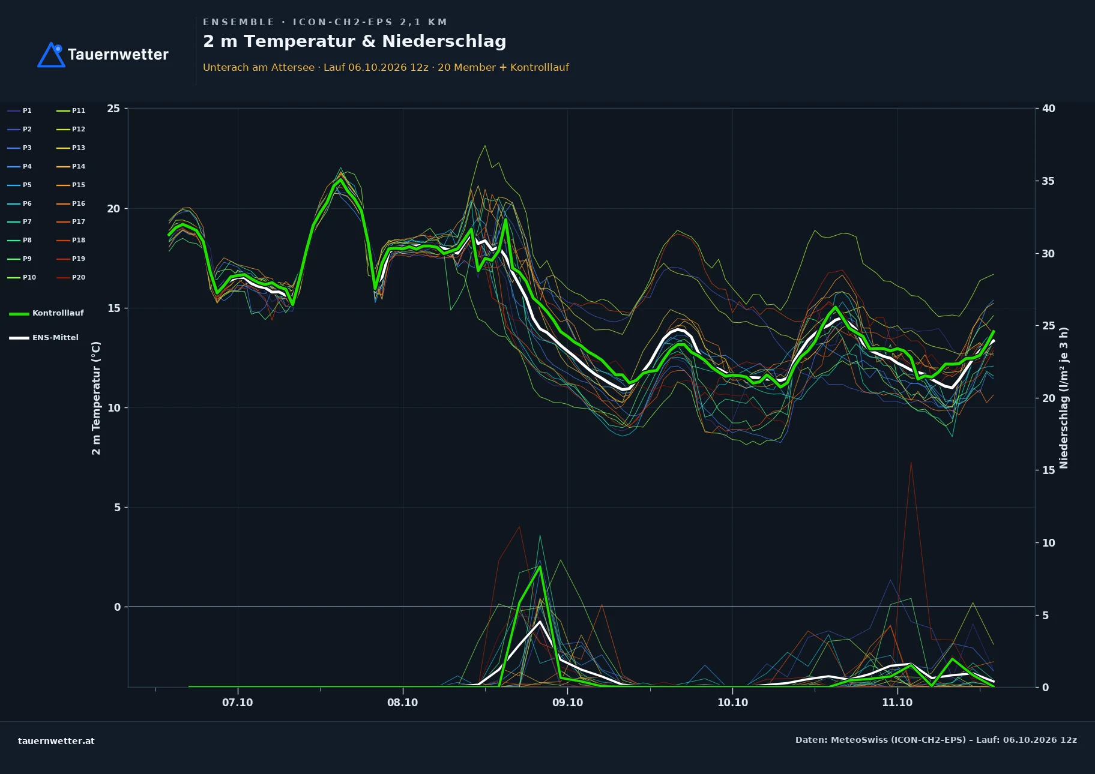1095x774 pixels.
Task: Click the 25 temperature axis tick
Action: point(113,109)
